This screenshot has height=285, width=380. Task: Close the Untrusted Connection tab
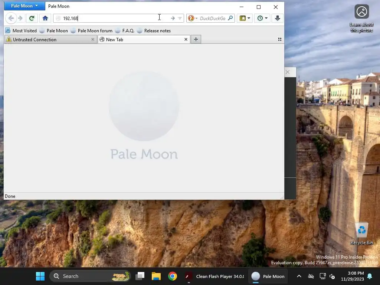[92, 39]
